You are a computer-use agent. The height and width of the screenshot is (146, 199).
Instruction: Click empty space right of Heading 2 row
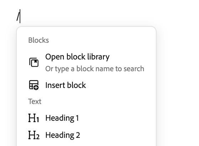(116, 135)
